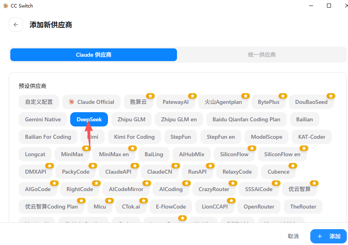Screen dimensions: 348x245
Task: Choose the ClaudeAPI preset
Action: 118,172
